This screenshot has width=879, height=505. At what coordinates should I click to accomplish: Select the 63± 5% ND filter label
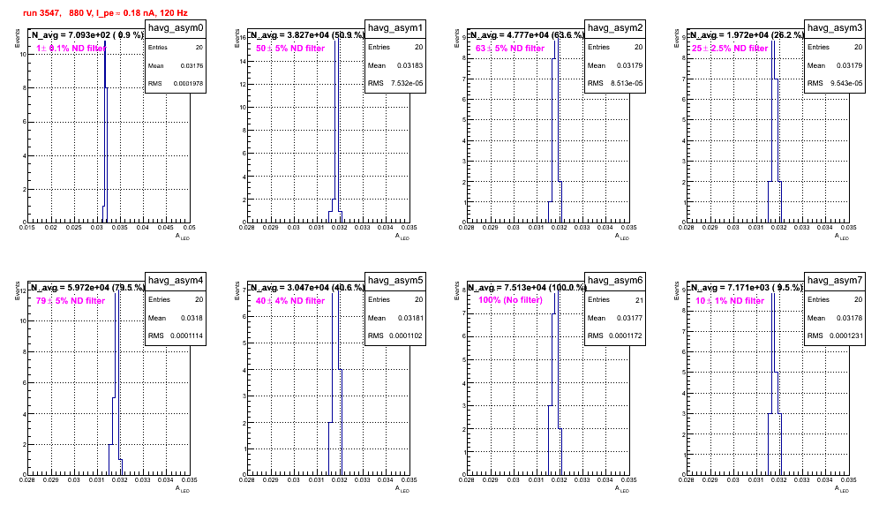(510, 49)
